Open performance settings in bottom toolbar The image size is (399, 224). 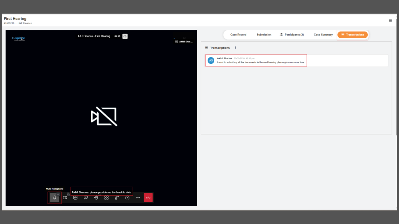[x=127, y=198]
